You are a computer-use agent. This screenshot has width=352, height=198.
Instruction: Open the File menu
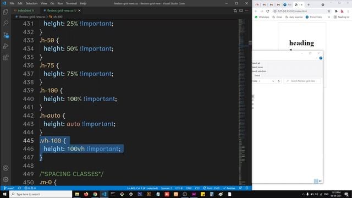click(12, 3)
